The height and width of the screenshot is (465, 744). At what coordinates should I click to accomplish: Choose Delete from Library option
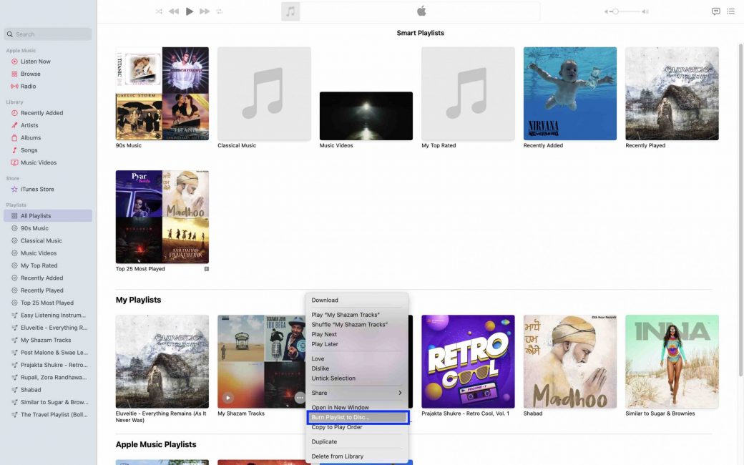pos(338,456)
